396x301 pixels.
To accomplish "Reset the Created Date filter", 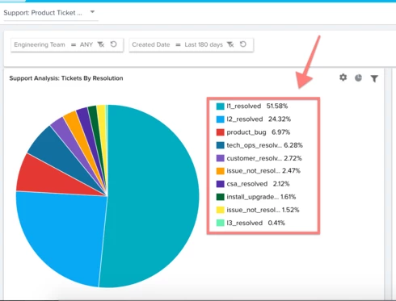I will pos(243,44).
